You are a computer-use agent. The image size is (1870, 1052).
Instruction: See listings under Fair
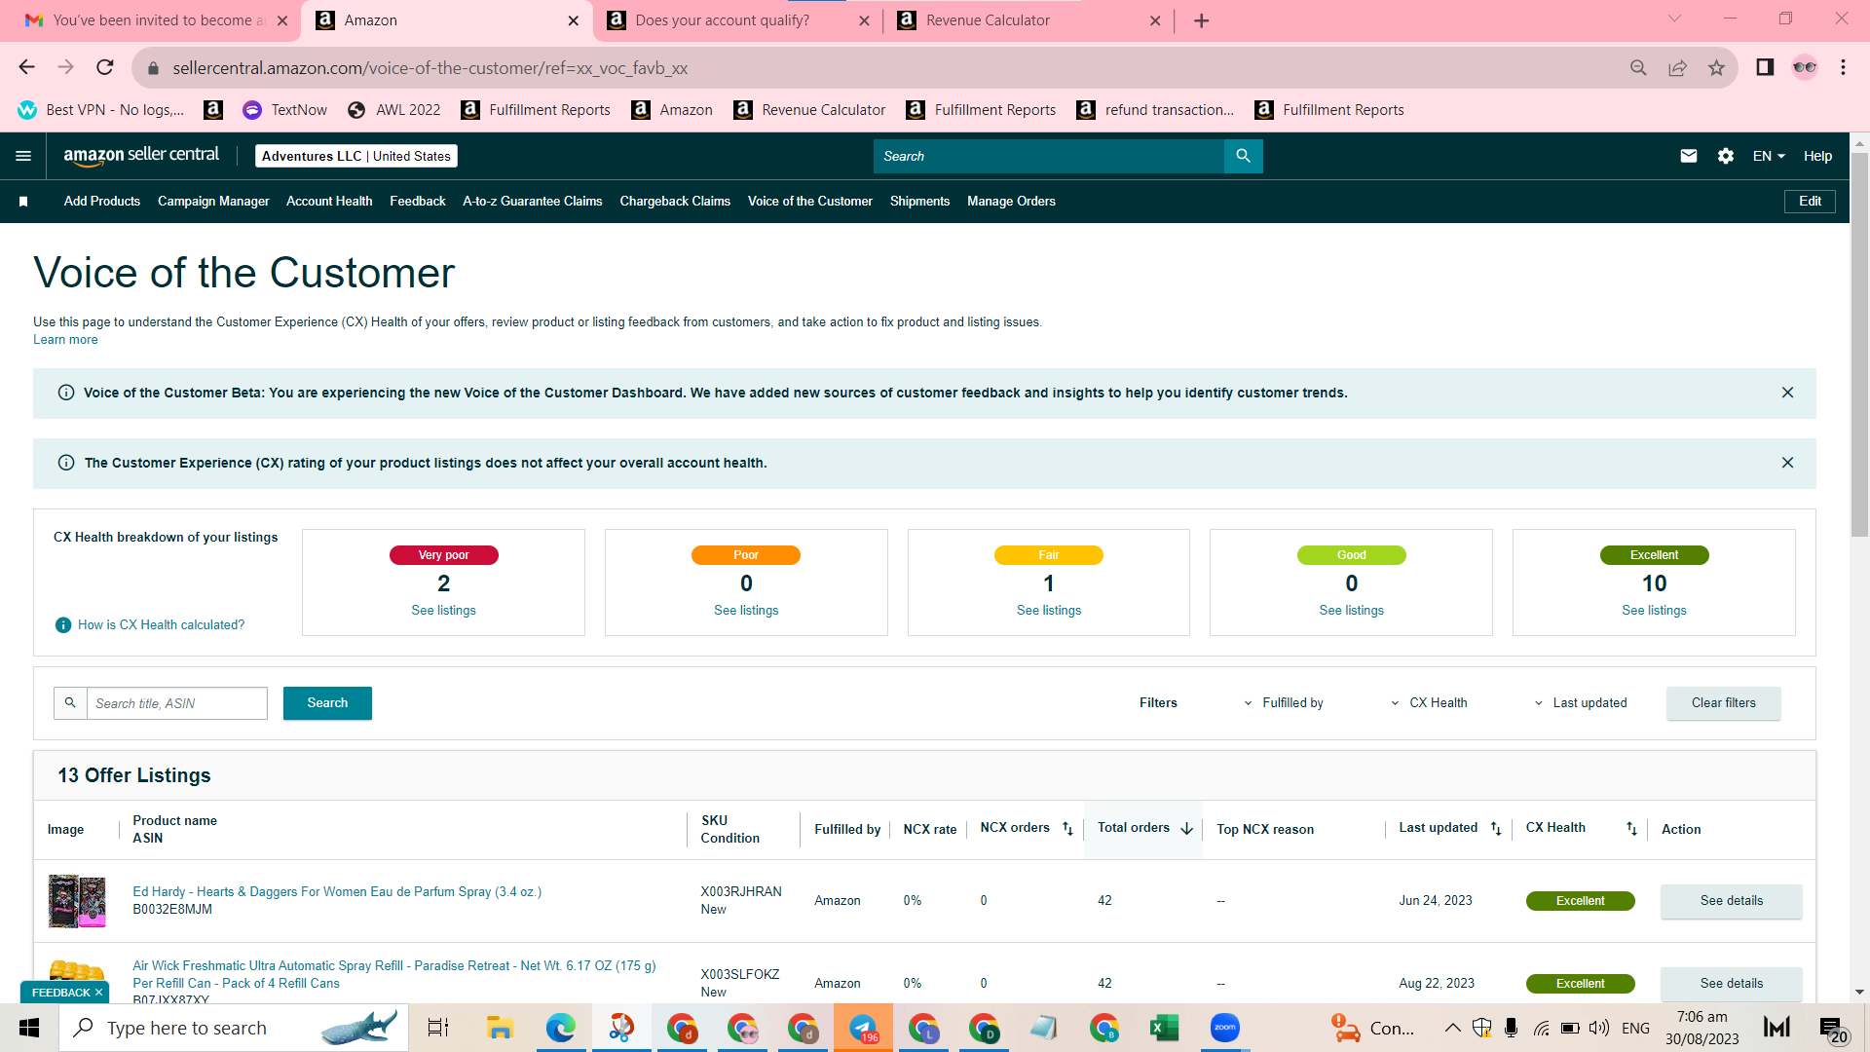pos(1048,611)
